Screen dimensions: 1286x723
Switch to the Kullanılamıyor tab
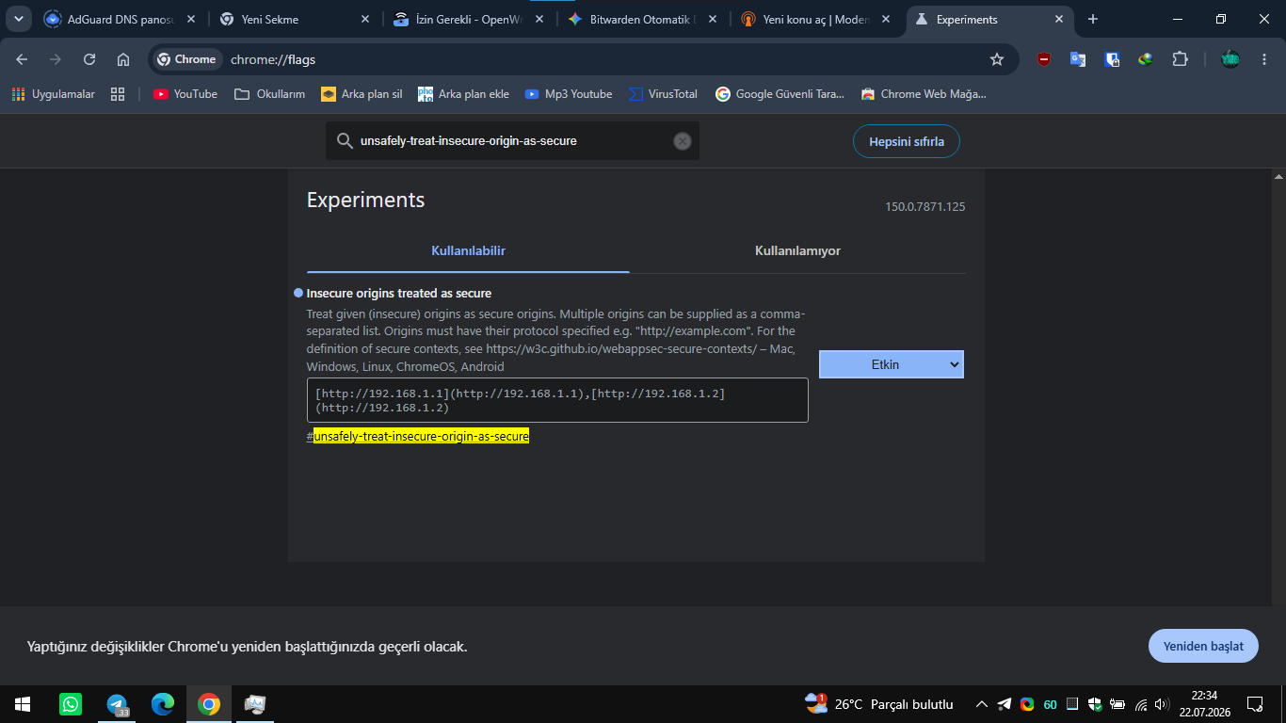797,251
